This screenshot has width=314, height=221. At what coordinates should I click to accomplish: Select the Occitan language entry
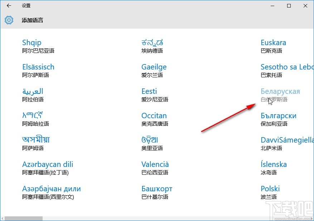tap(154, 115)
